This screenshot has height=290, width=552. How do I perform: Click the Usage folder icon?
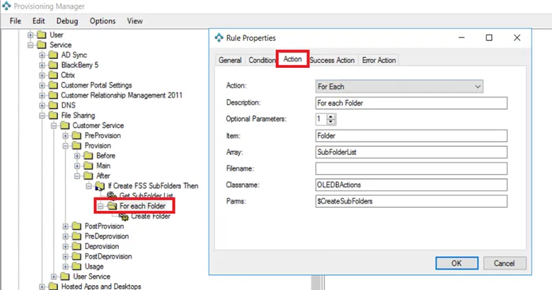tap(78, 266)
